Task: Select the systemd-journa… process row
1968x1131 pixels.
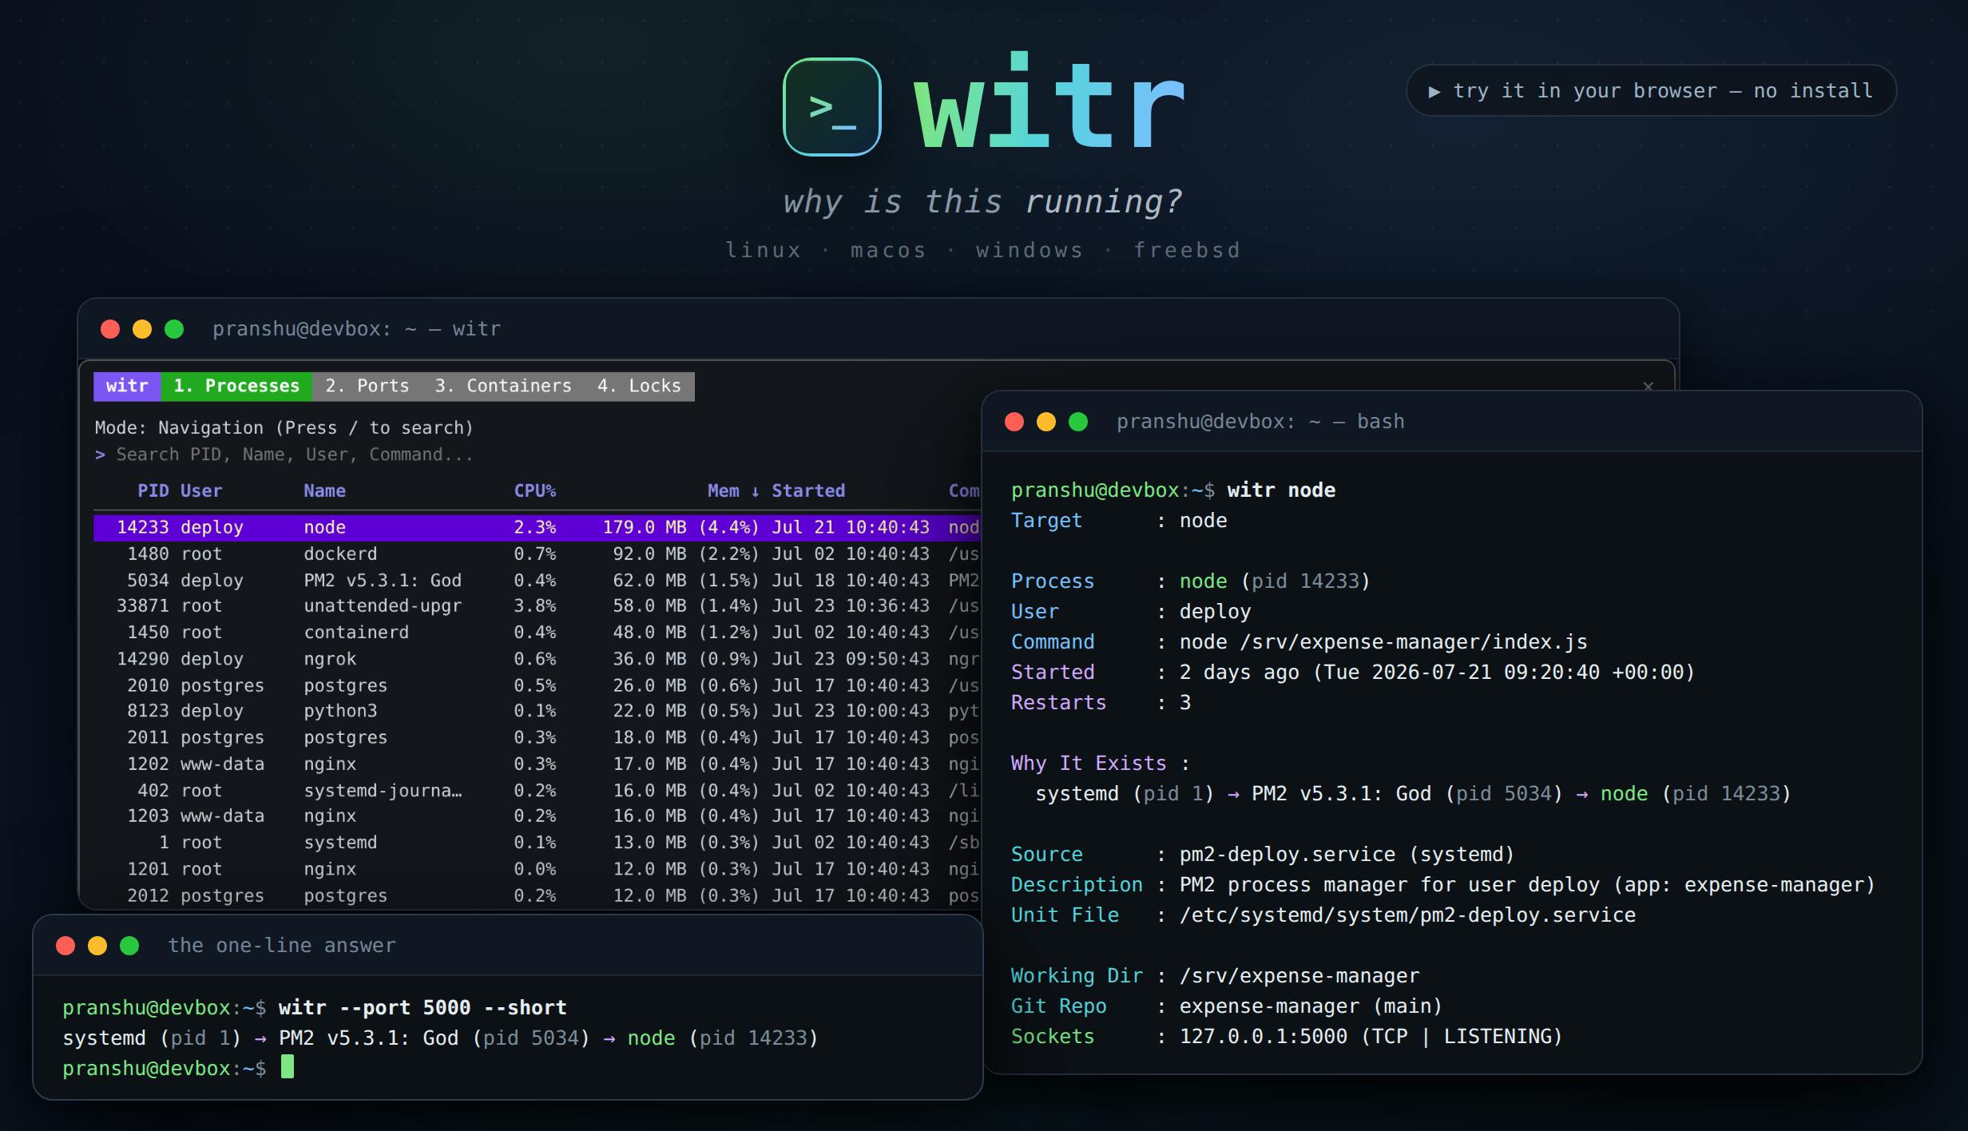Action: pos(537,790)
